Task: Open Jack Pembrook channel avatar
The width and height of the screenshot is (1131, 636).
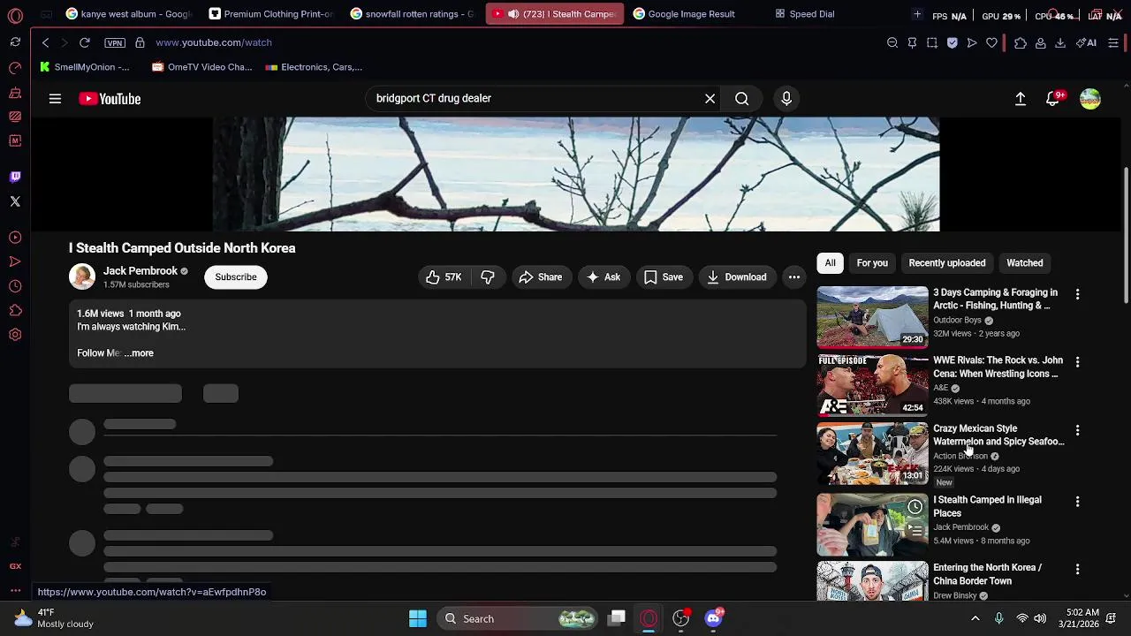Action: pyautogui.click(x=82, y=277)
